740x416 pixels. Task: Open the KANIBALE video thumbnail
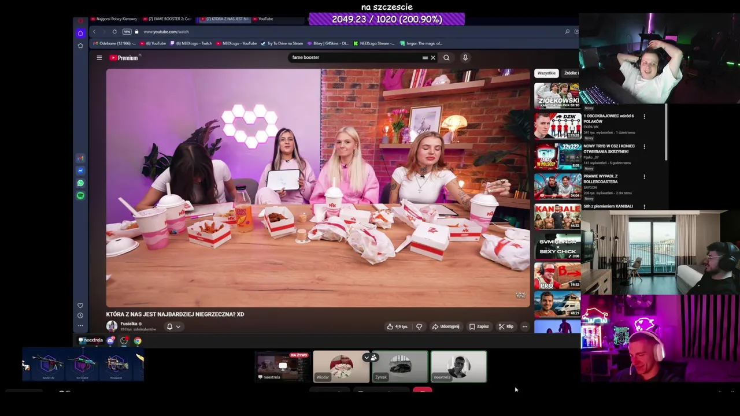(557, 216)
